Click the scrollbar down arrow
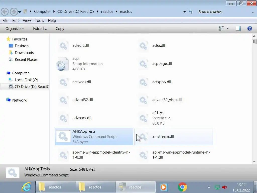Image resolution: width=257 pixels, height=193 pixels. tap(254, 162)
